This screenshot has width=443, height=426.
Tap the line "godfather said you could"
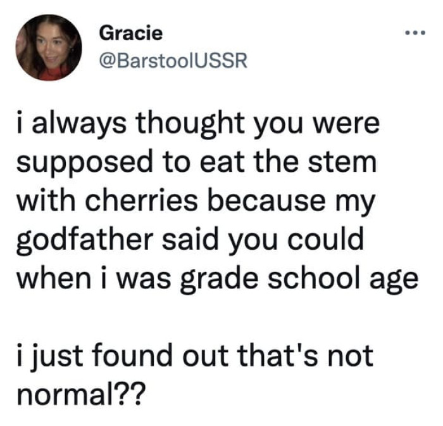tap(189, 241)
